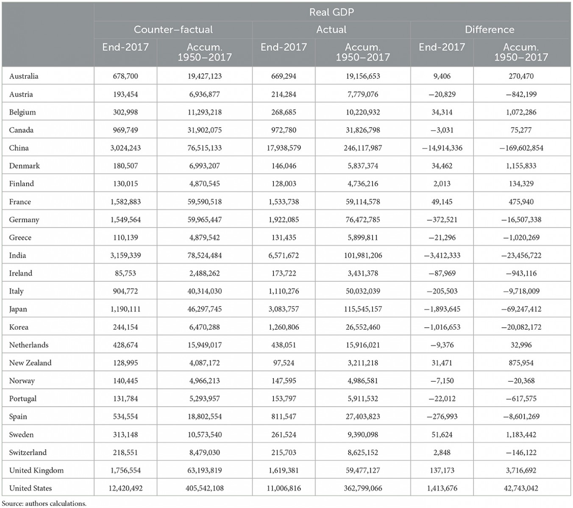Select Spain's actual accumulated value 27,403,823
573x508 pixels.
tap(363, 417)
